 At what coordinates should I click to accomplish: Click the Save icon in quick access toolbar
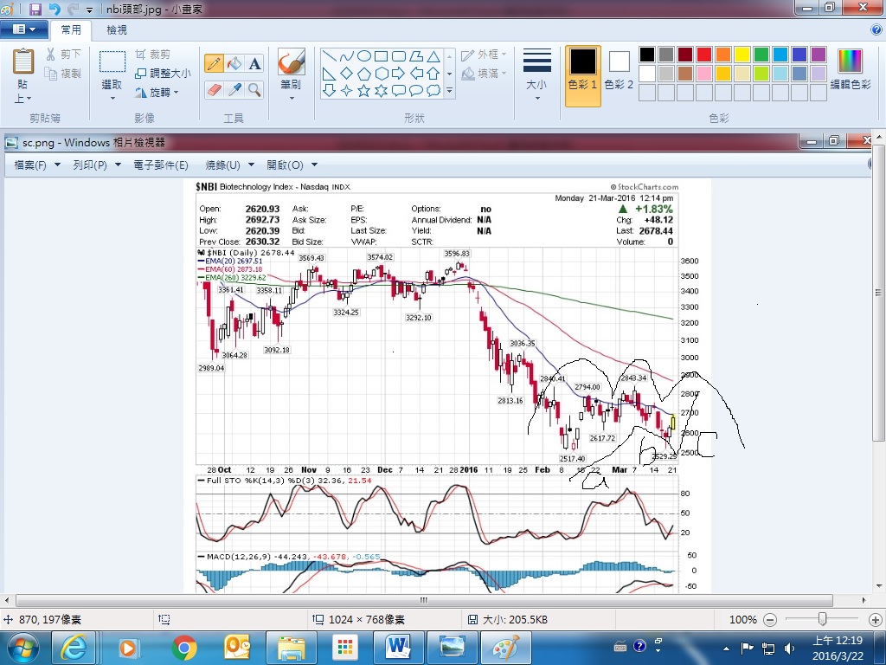coord(35,9)
